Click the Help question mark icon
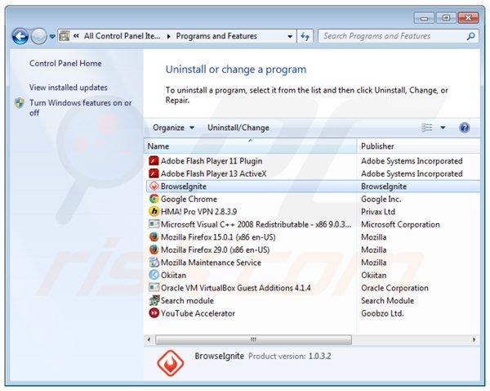 pos(465,128)
